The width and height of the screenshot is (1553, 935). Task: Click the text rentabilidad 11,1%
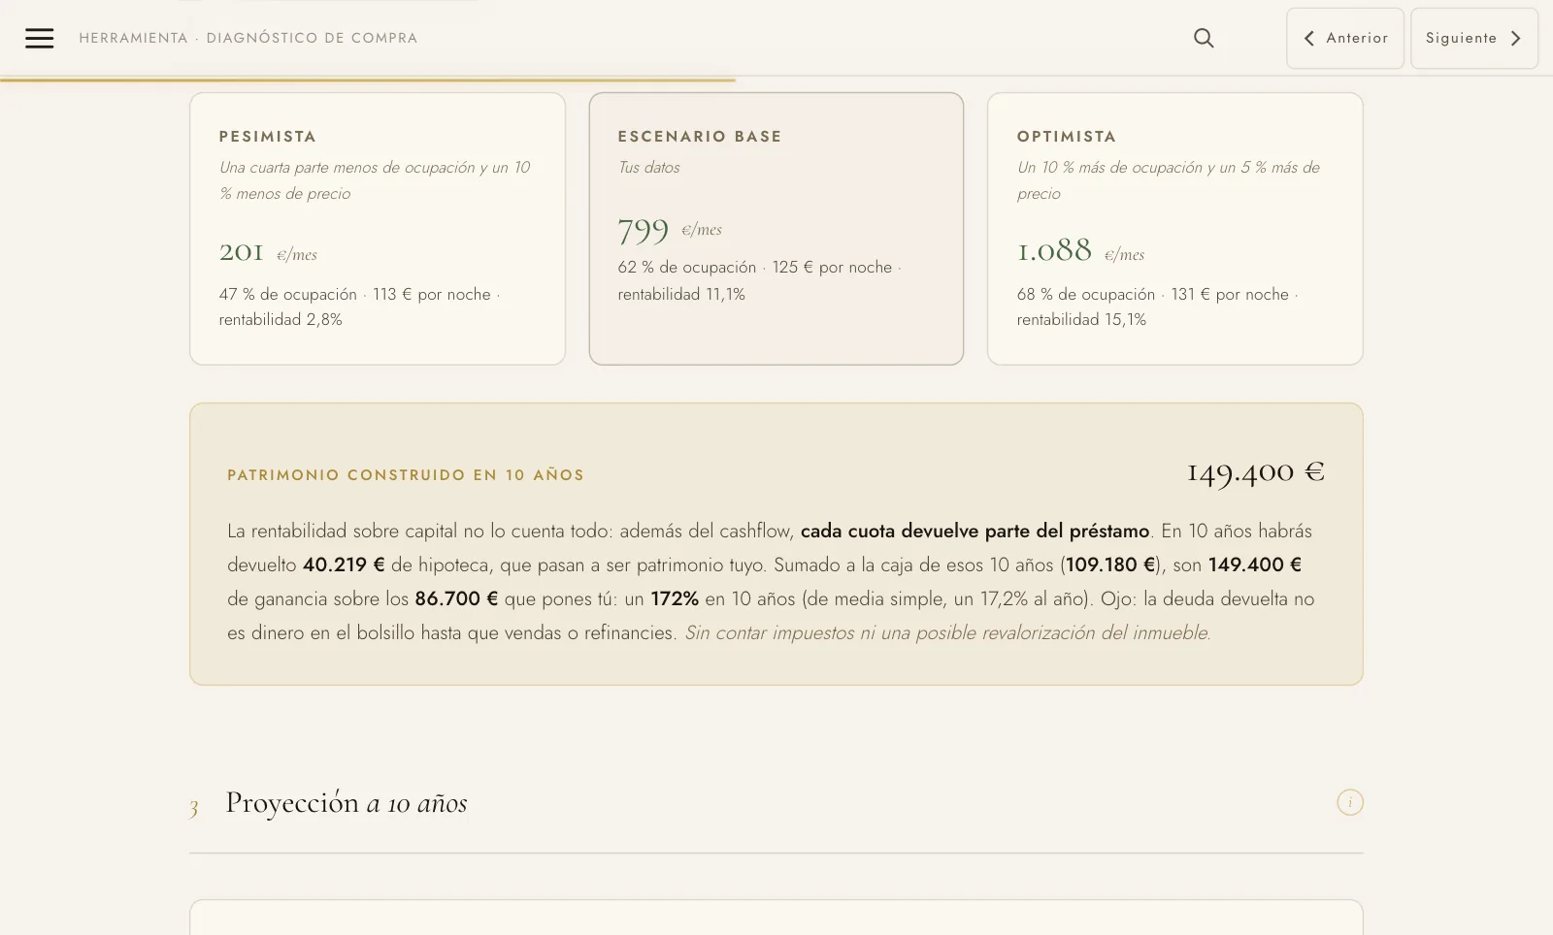pyautogui.click(x=681, y=294)
